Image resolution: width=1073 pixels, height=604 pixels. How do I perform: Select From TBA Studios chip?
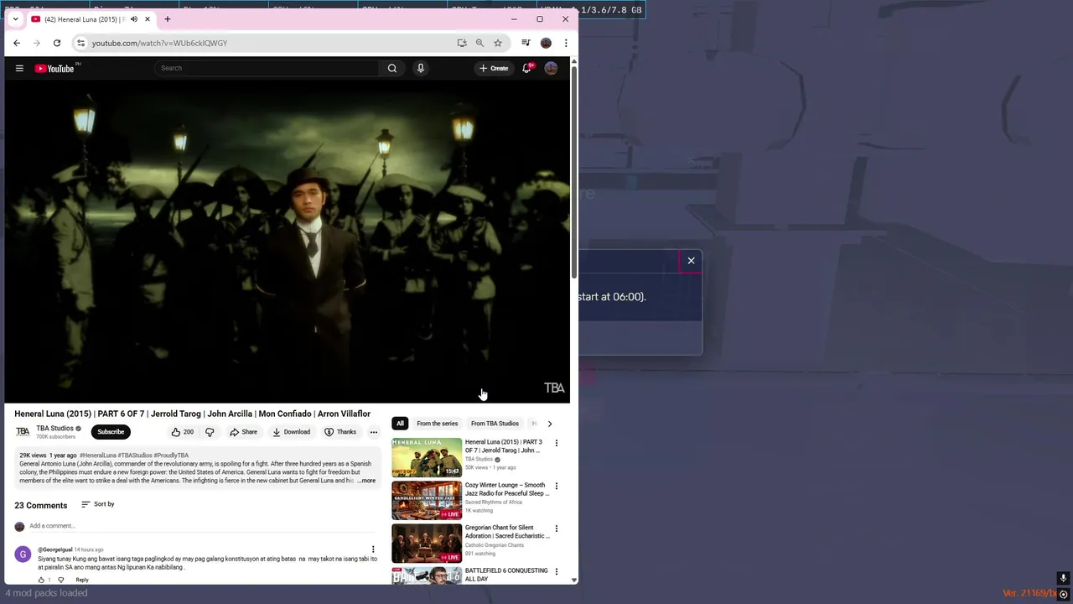point(495,424)
